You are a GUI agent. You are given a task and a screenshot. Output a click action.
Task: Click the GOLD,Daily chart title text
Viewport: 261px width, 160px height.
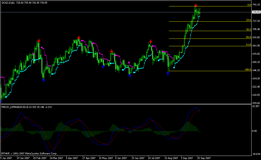point(8,2)
